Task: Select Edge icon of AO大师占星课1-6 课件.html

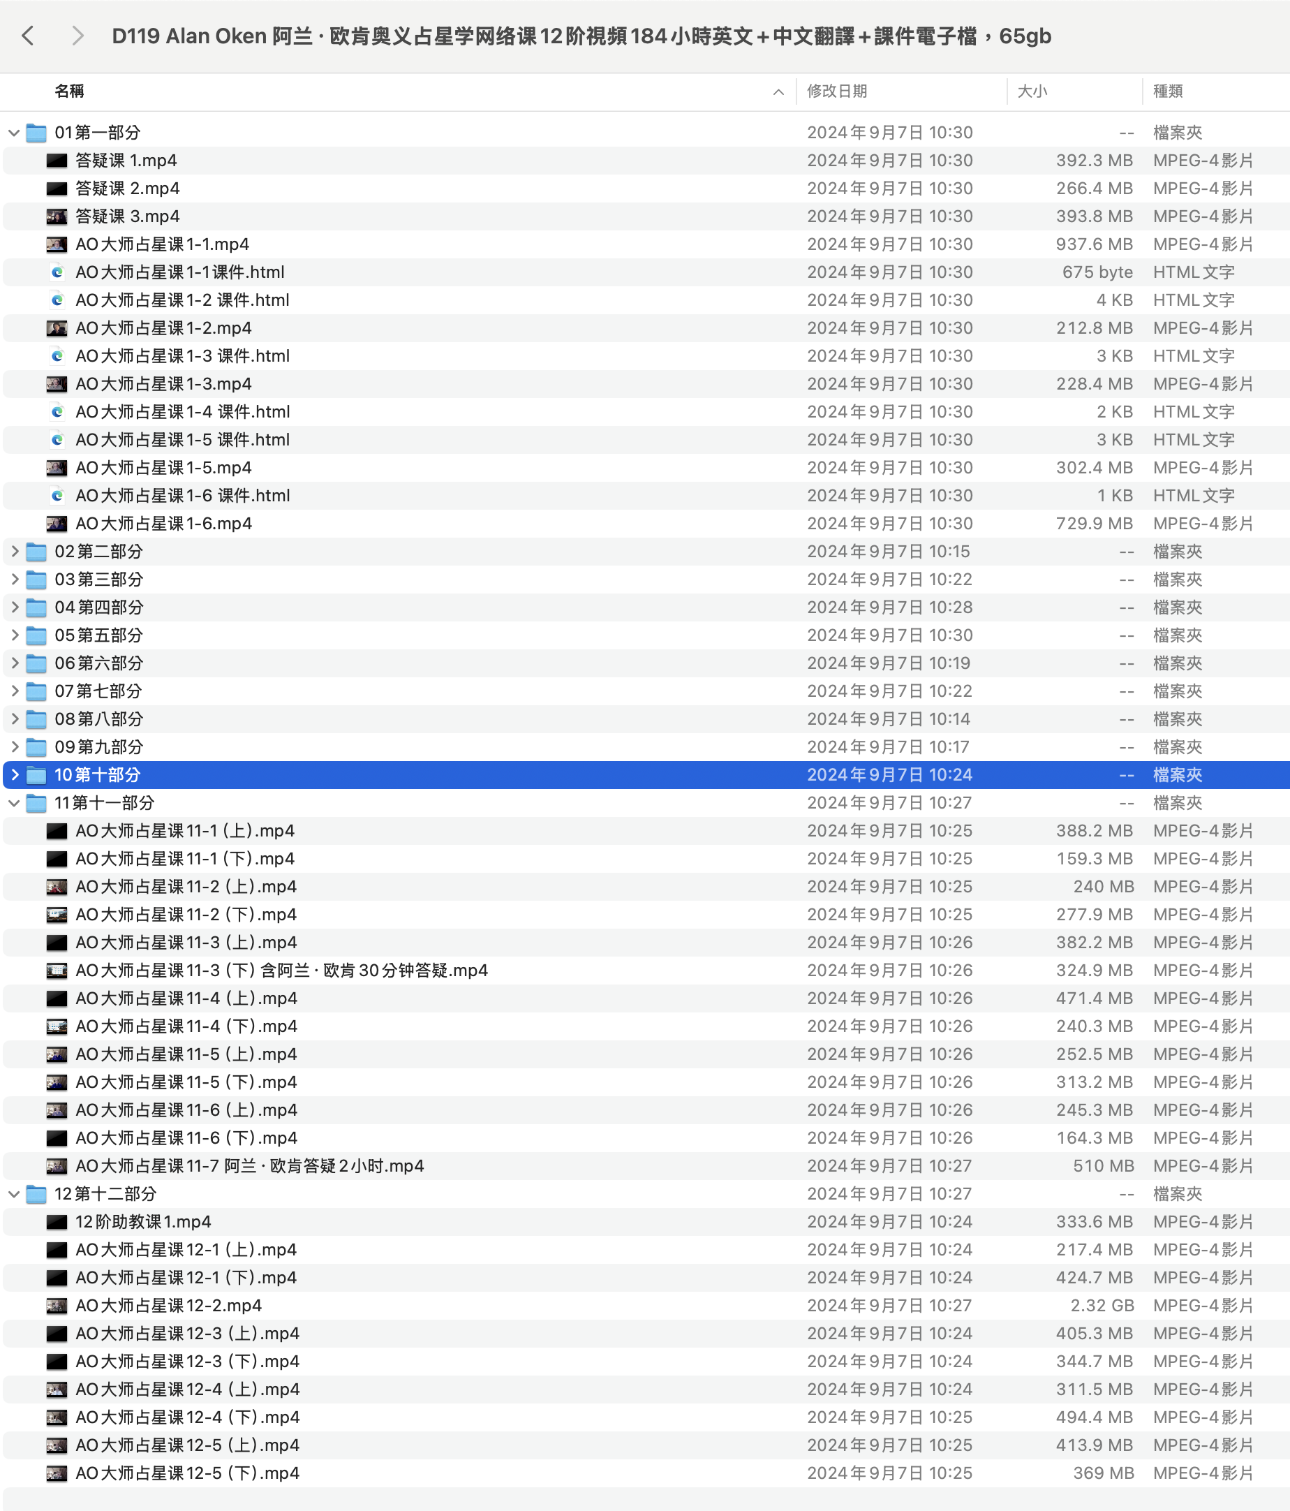Action: (57, 496)
